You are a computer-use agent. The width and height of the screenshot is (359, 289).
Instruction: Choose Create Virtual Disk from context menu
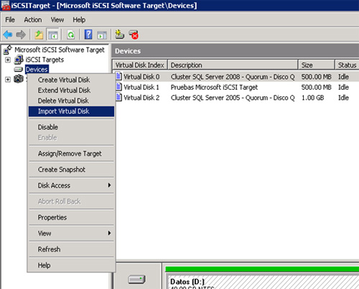(71, 80)
